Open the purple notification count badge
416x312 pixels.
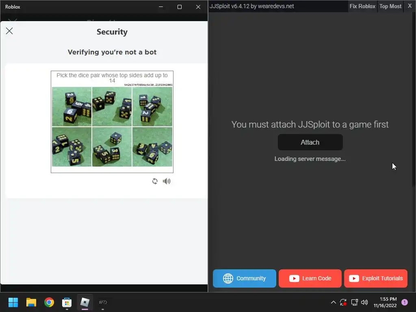[x=405, y=302]
